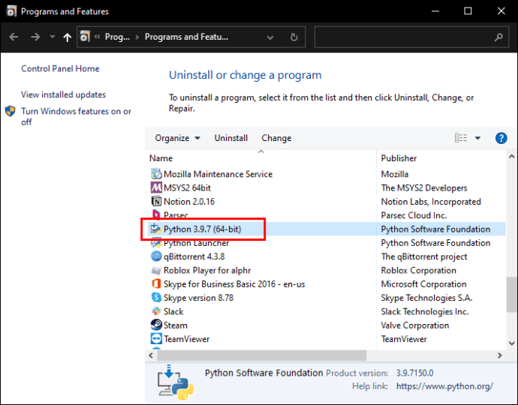Click the Back navigation arrow

coord(14,37)
